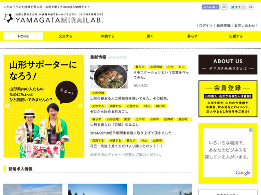Show previous slide with left carousel arrow
The width and height of the screenshot is (261, 195).
7,106
